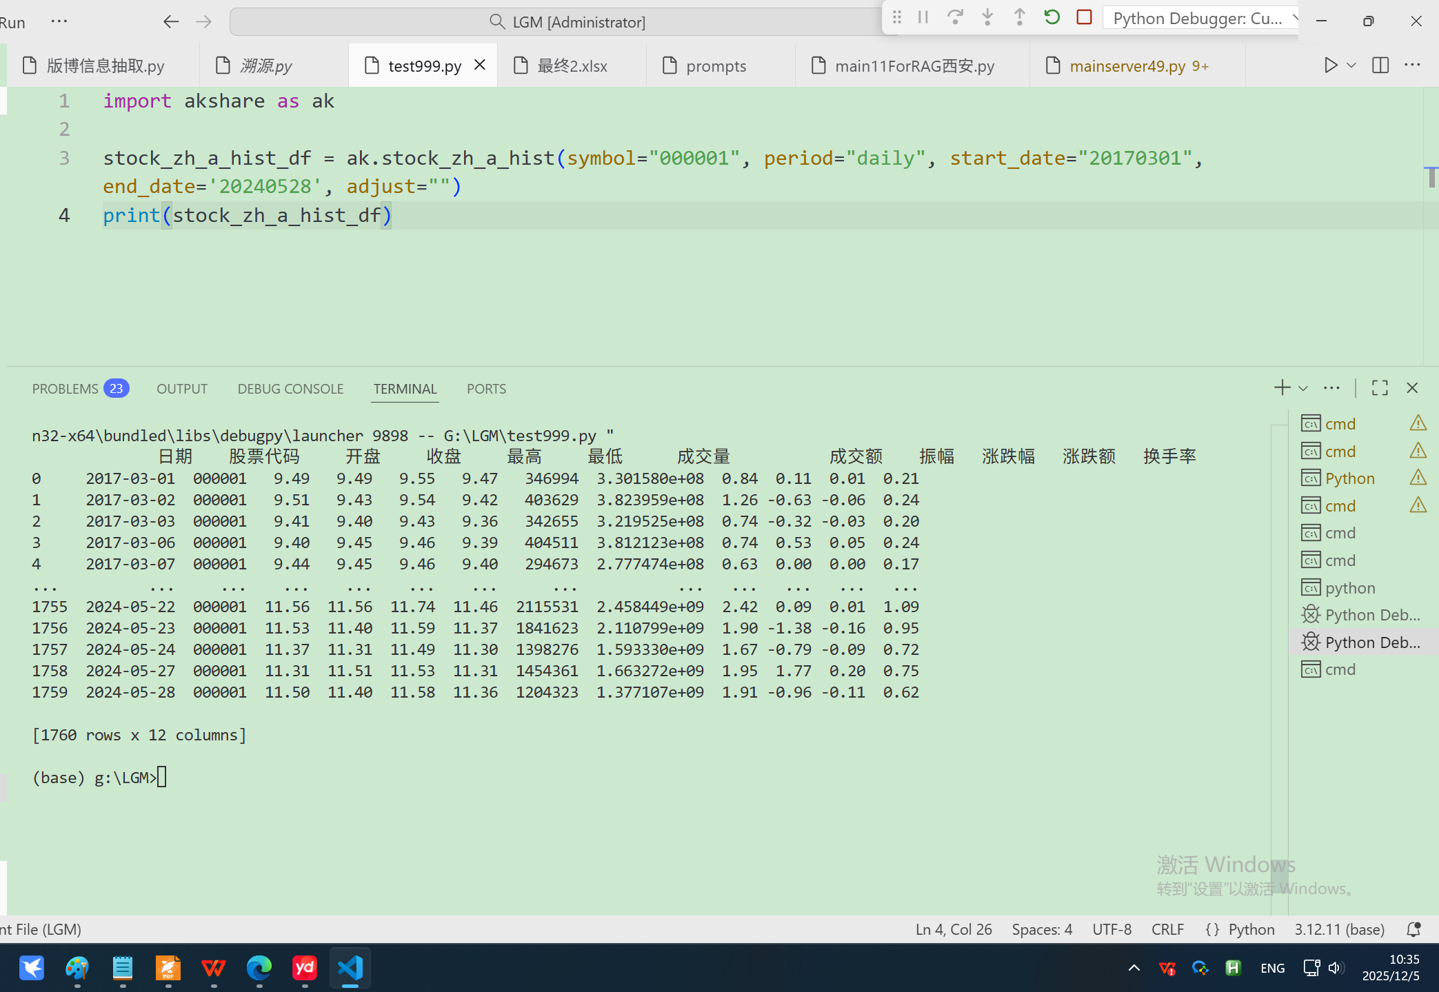The image size is (1439, 992).
Task: Toggle notifications bell in status bar
Action: click(x=1413, y=929)
